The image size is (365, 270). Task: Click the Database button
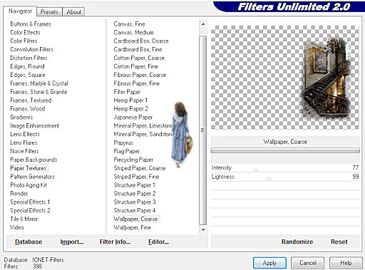pyautogui.click(x=29, y=242)
